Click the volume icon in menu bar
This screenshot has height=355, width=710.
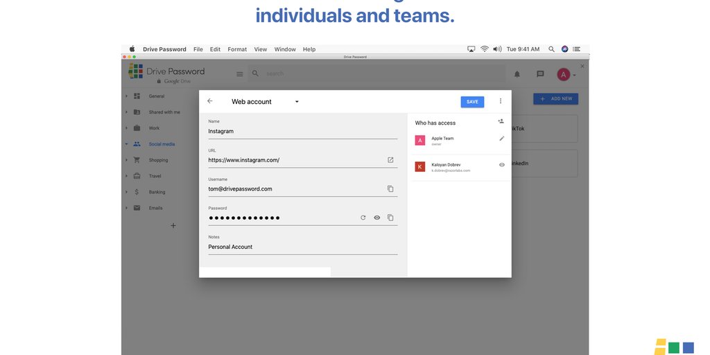click(497, 49)
